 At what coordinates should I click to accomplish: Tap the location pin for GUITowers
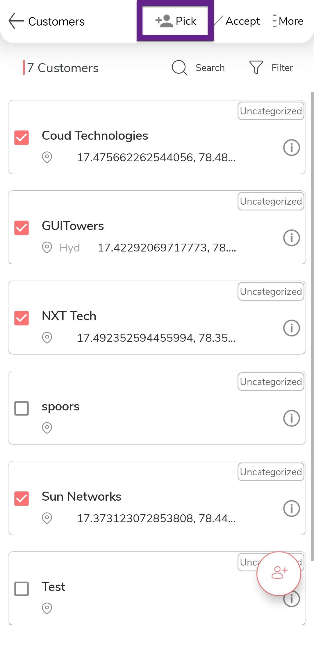point(47,247)
